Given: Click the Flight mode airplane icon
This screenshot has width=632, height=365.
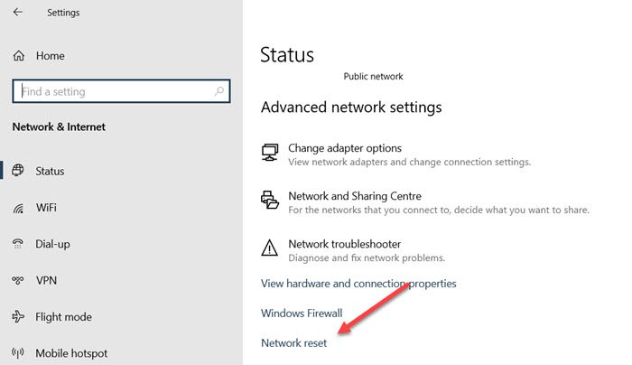Looking at the screenshot, I should (x=18, y=316).
